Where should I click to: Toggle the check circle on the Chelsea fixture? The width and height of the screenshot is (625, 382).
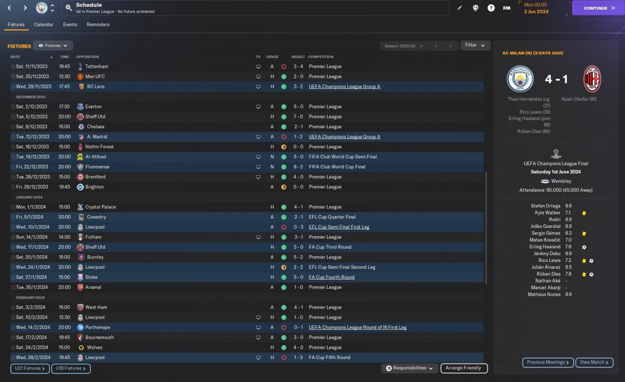[13, 127]
